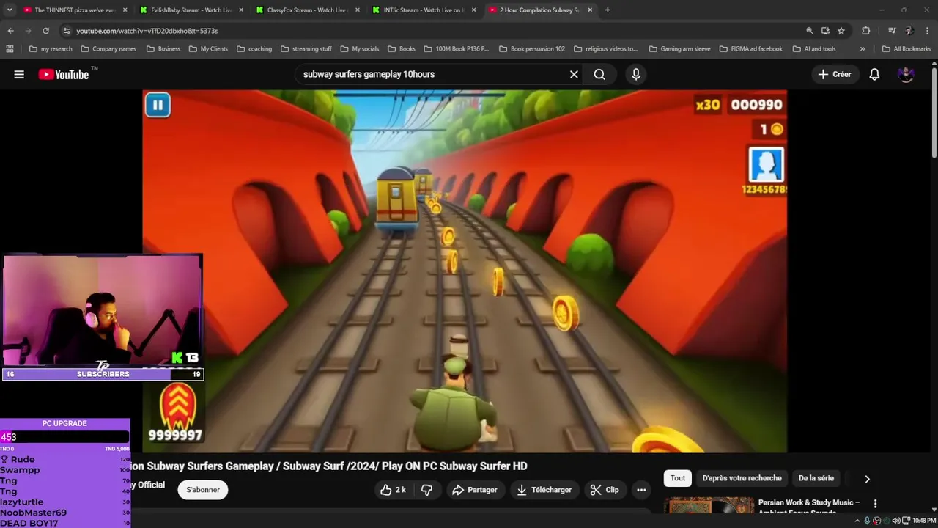Image resolution: width=938 pixels, height=528 pixels.
Task: Open Chrome three-dot menu
Action: point(927,31)
